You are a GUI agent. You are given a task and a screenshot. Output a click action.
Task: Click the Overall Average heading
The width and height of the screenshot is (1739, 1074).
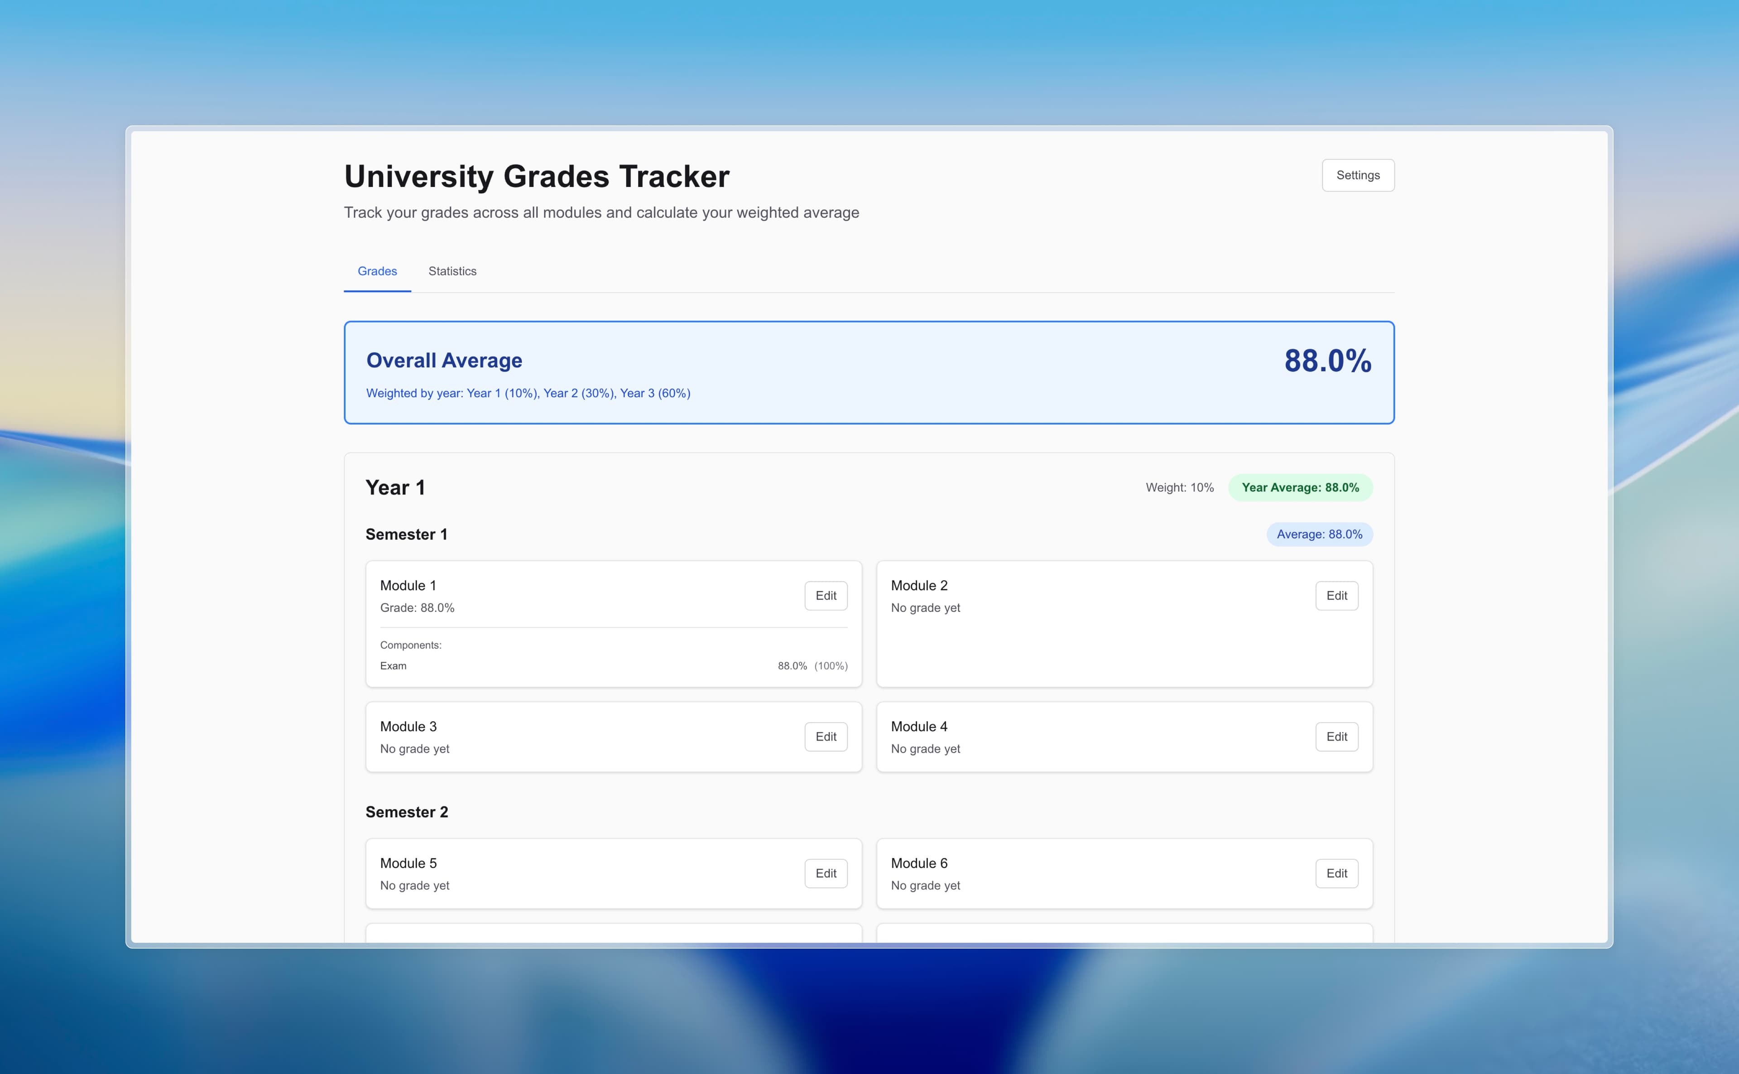(444, 361)
